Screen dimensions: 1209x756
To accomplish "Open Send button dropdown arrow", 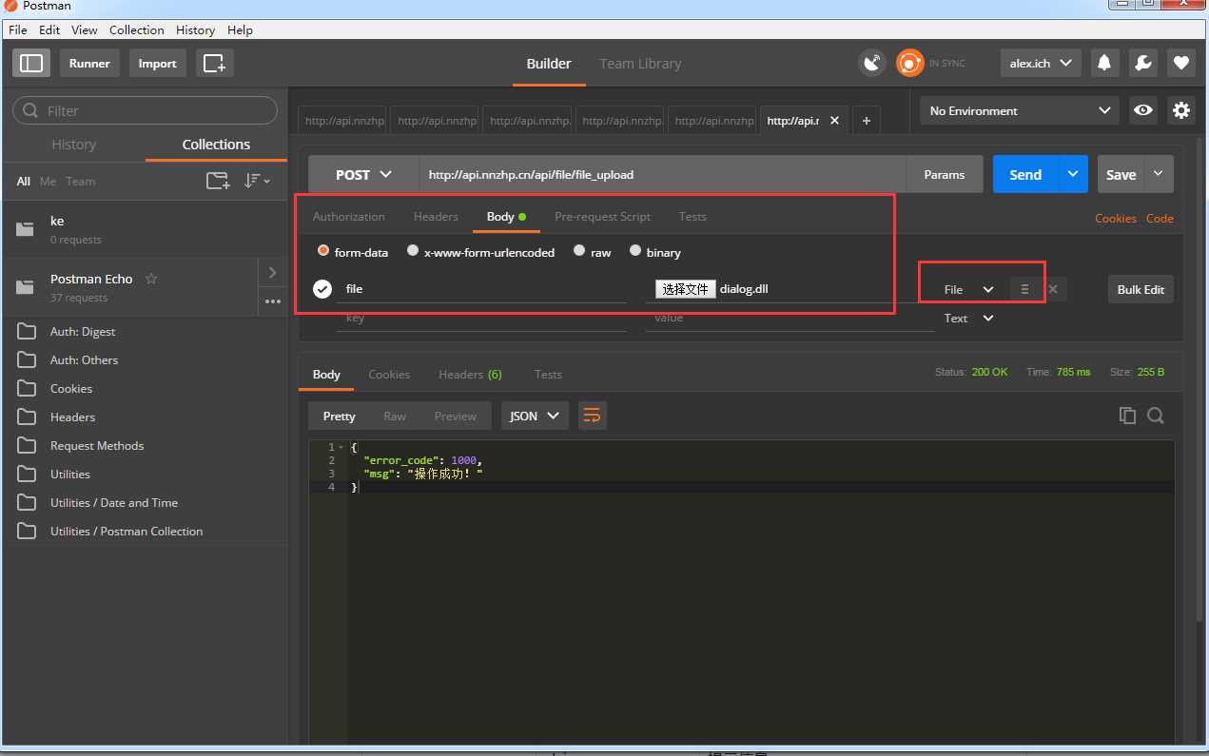I will pyautogui.click(x=1073, y=174).
